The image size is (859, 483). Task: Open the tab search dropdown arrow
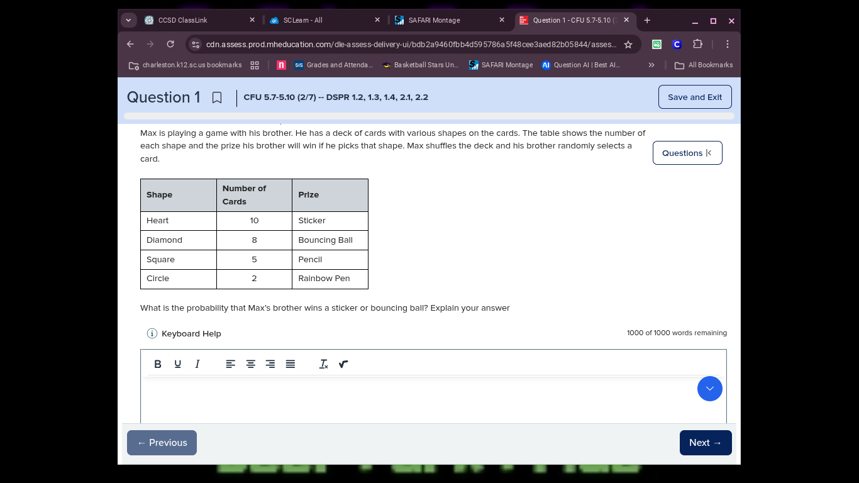128,20
